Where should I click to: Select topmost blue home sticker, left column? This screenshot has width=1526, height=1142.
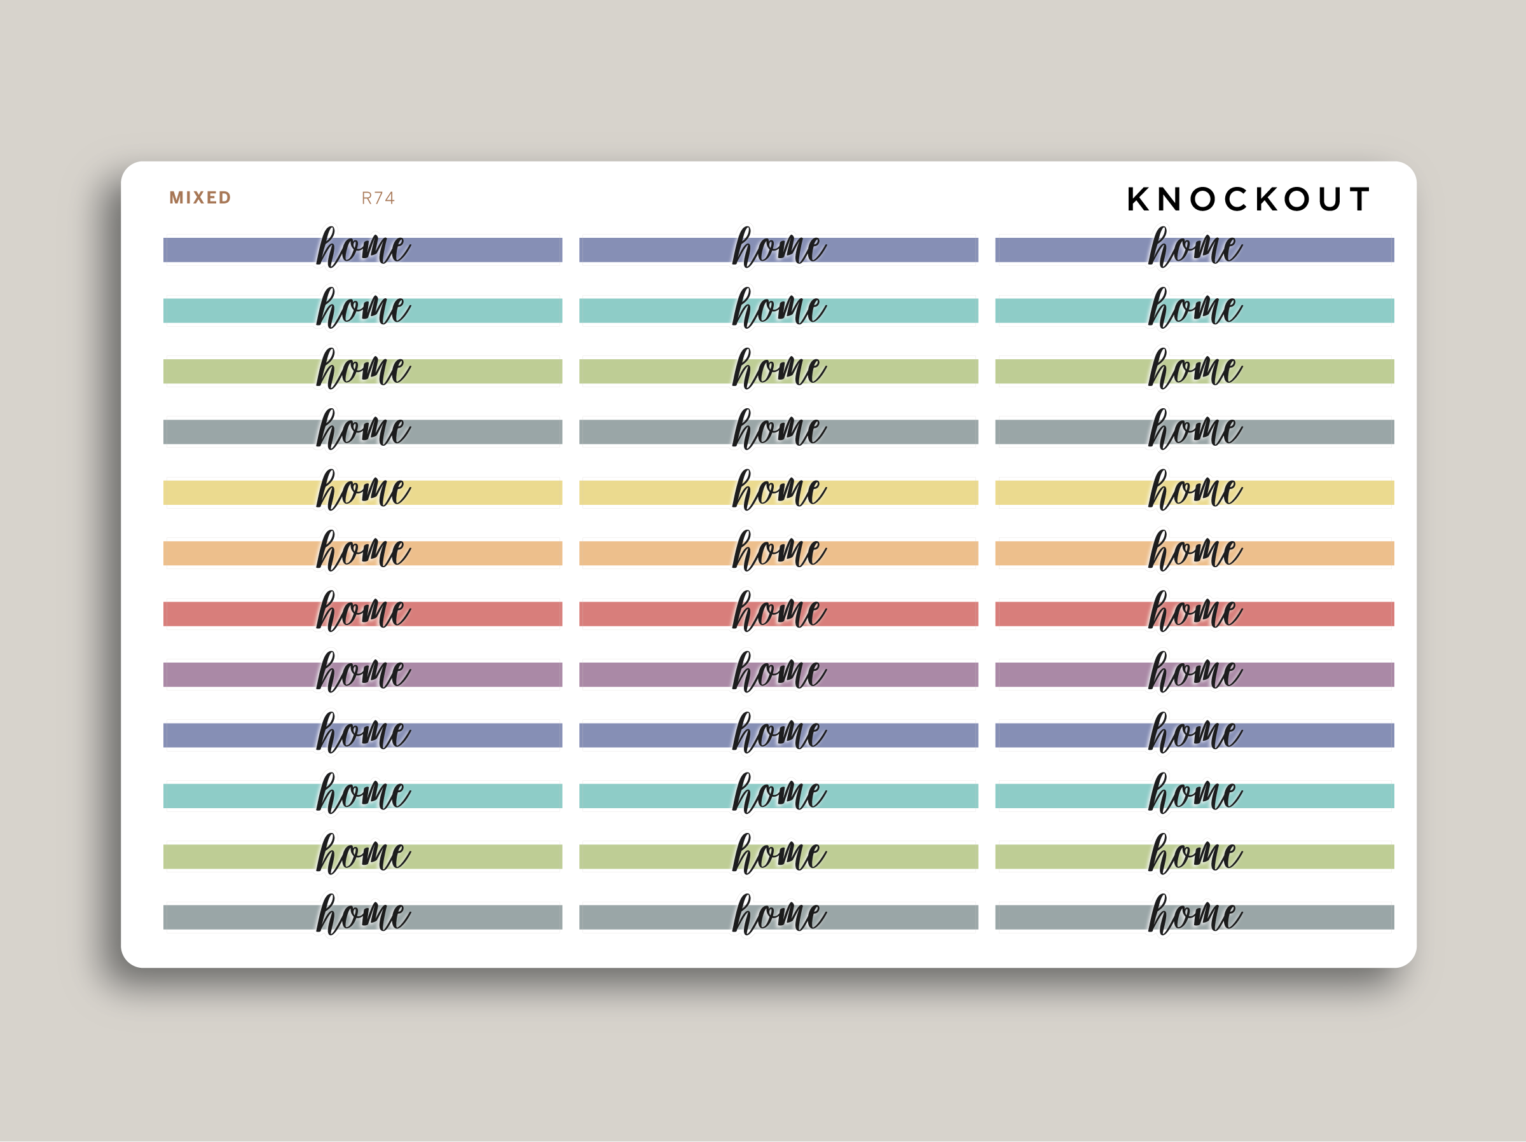click(363, 250)
